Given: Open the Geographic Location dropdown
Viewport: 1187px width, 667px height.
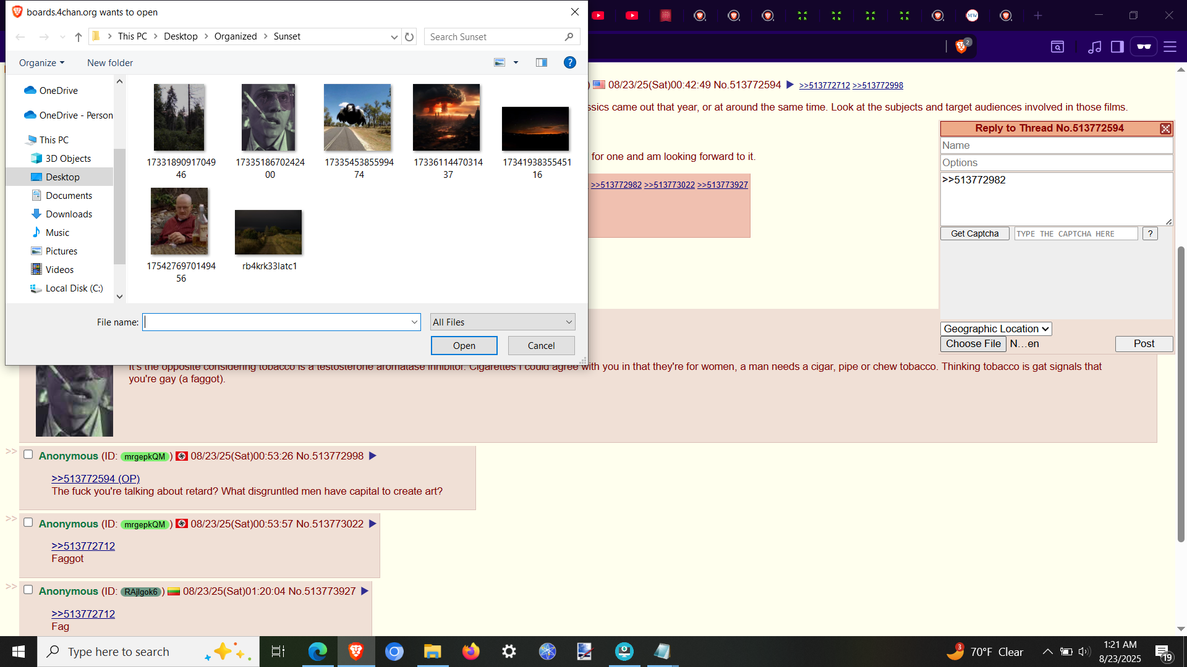Looking at the screenshot, I should pyautogui.click(x=996, y=329).
